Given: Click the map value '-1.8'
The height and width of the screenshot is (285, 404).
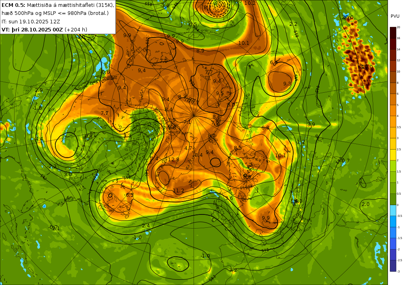Looking at the screenshot, I should tap(37, 108).
